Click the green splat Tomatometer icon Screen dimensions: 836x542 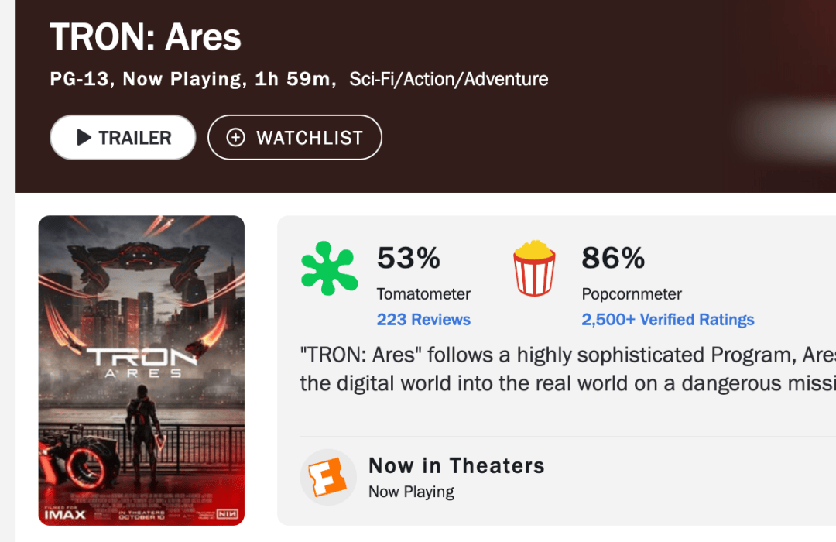click(329, 269)
